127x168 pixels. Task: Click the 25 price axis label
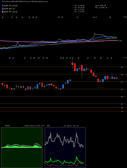pos(122,89)
